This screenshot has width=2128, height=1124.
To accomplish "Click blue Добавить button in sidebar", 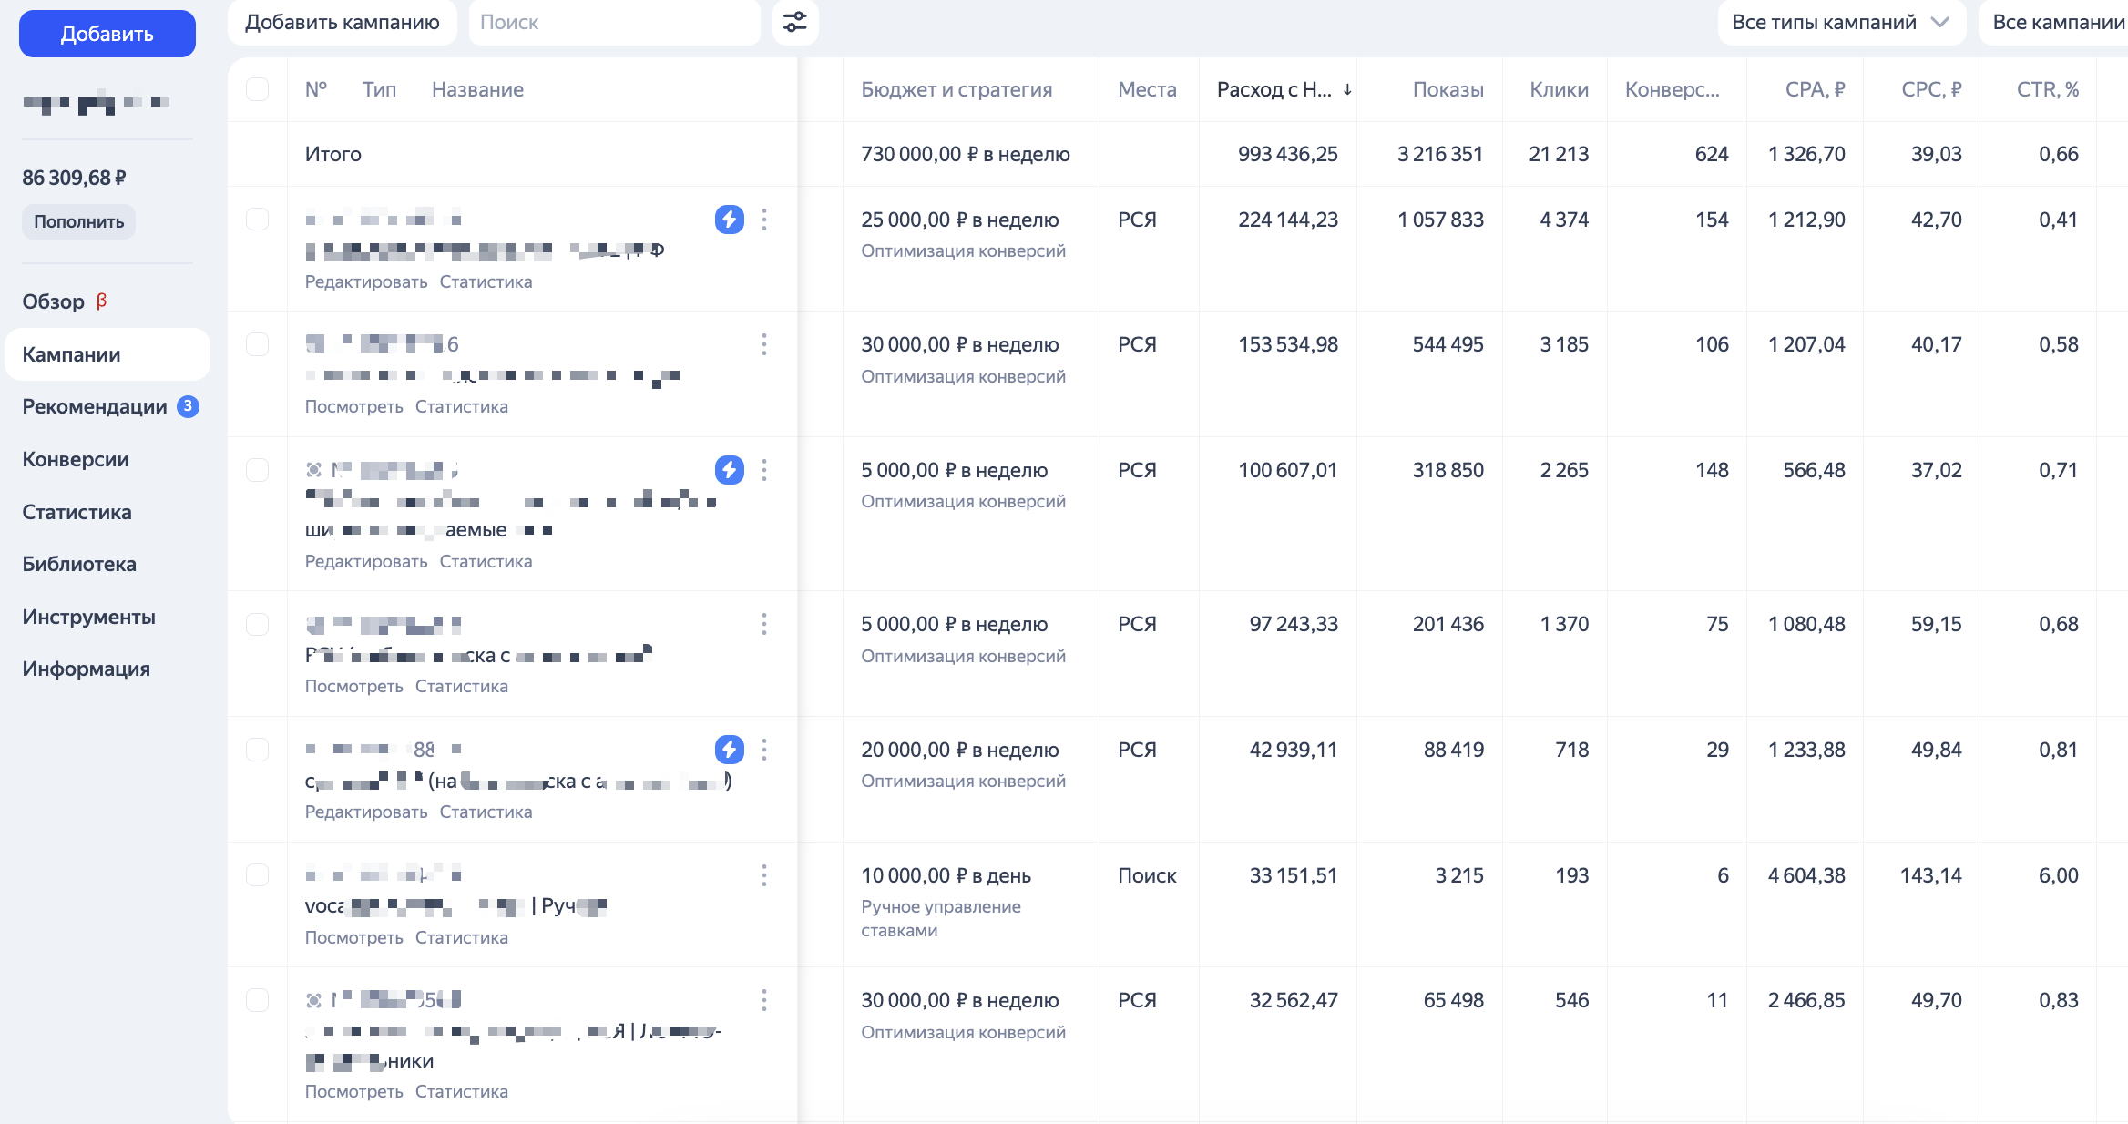I will (x=107, y=34).
